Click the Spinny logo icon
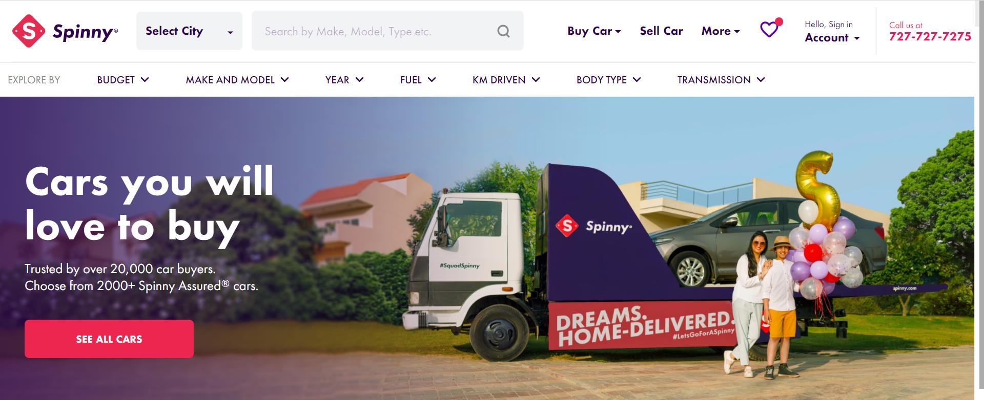The width and height of the screenshot is (984, 400). pyautogui.click(x=28, y=31)
